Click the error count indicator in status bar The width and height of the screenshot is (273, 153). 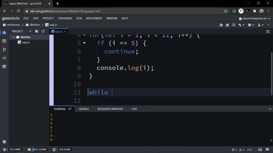point(234,150)
